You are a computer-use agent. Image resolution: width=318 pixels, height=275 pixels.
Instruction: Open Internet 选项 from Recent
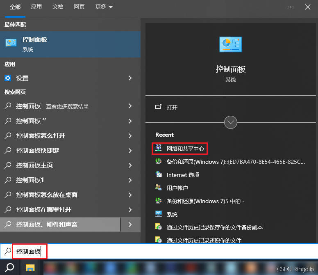[183, 175]
